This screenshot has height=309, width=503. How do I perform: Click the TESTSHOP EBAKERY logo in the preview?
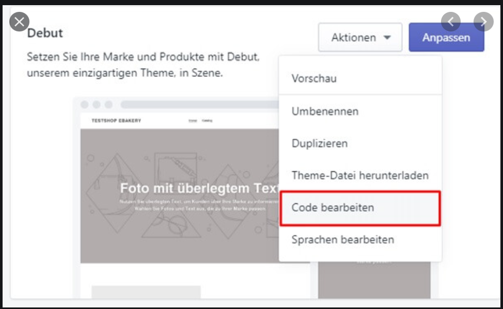click(x=115, y=121)
